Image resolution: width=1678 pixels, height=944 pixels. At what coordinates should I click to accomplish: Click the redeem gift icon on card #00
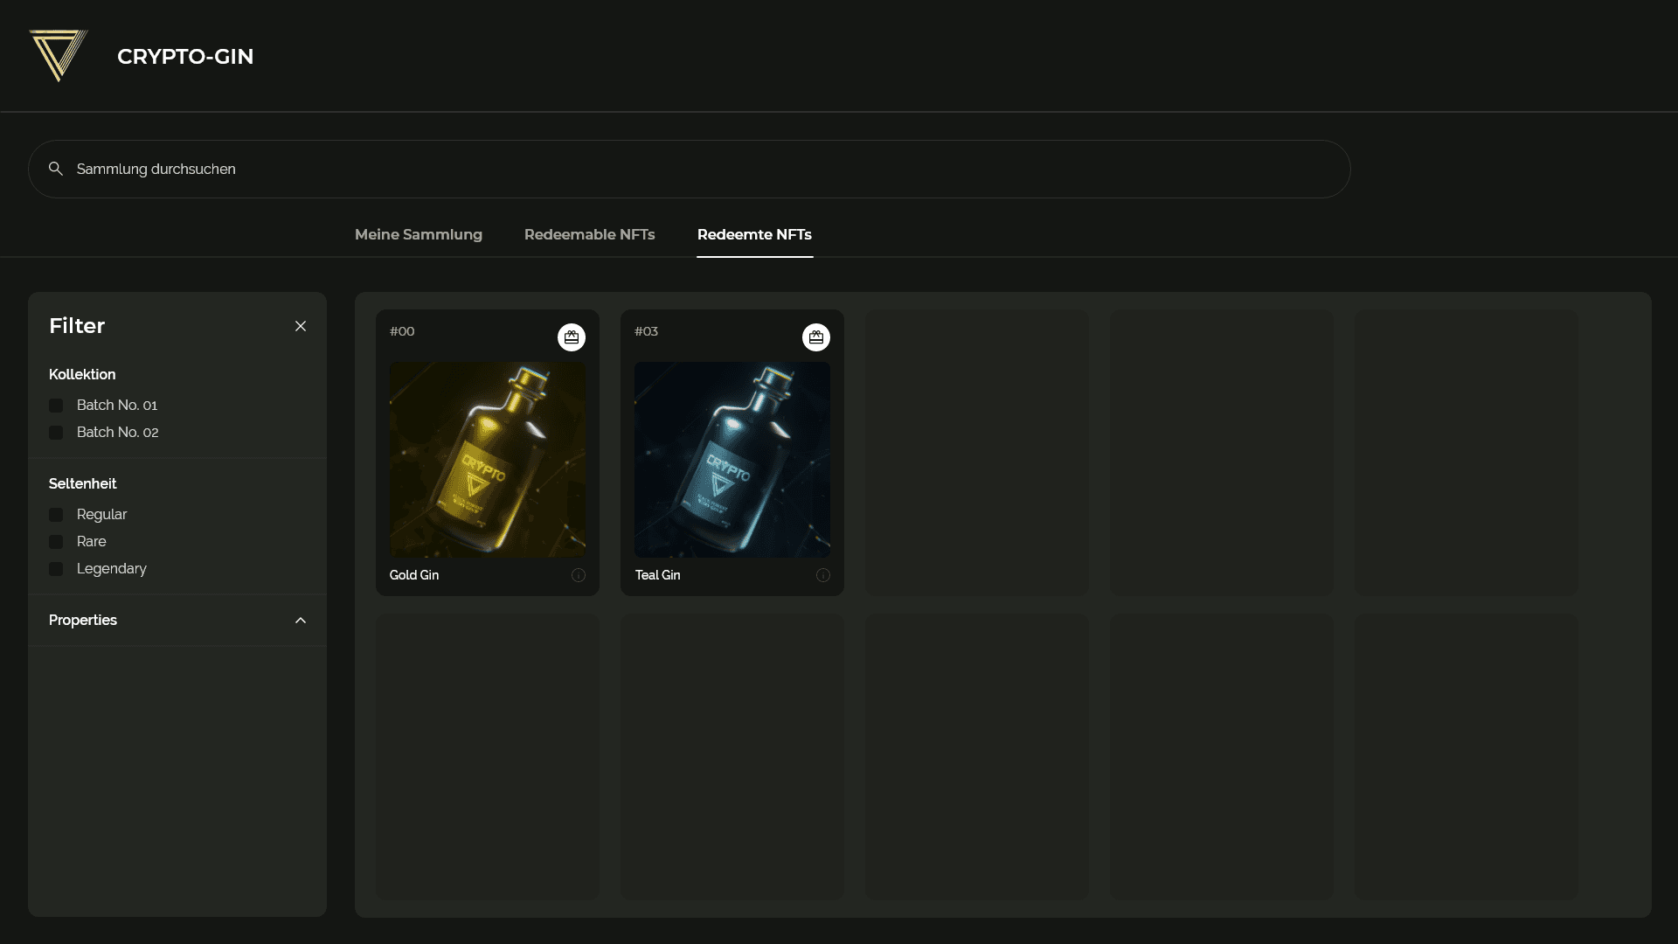point(572,337)
